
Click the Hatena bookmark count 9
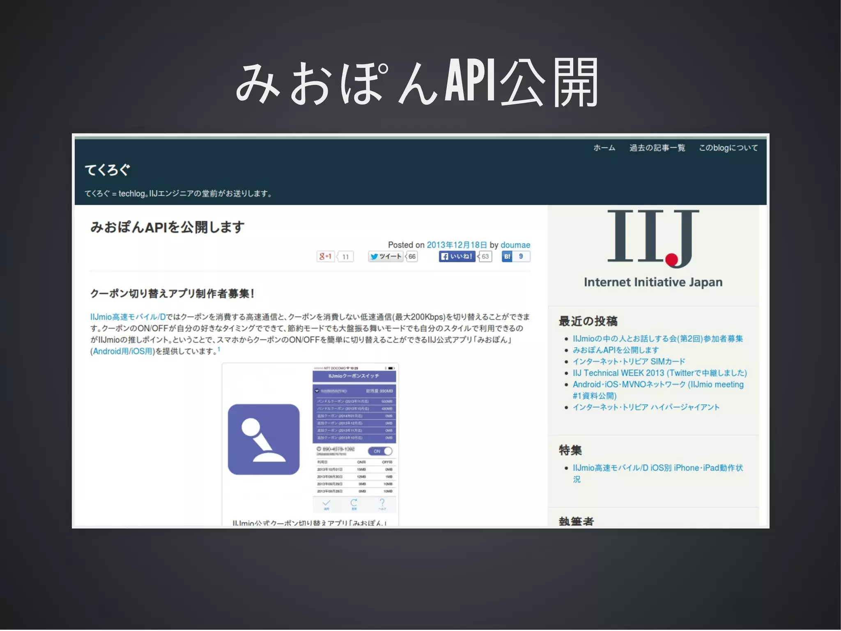point(521,256)
